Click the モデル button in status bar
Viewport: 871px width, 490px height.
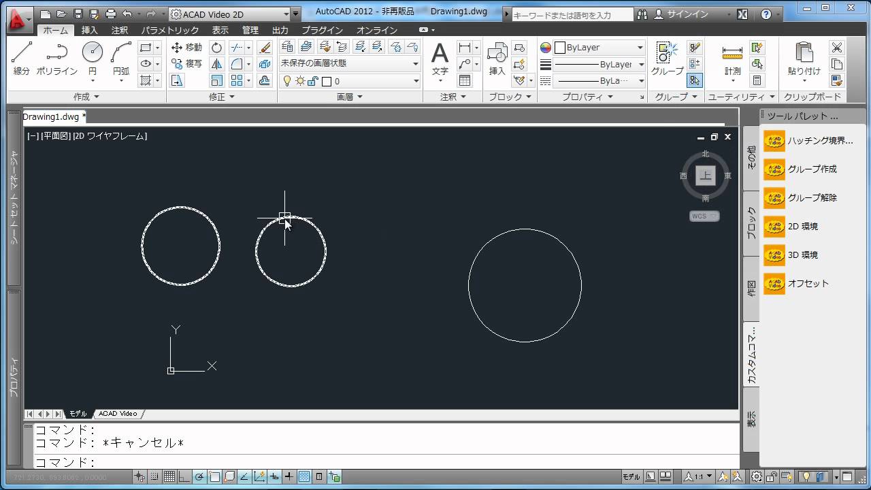[x=631, y=476]
